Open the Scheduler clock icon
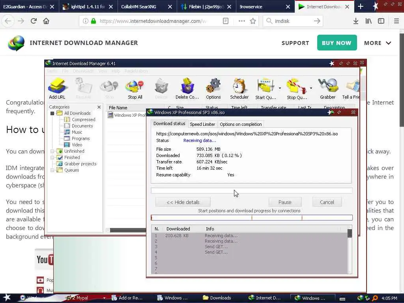The width and height of the screenshot is (404, 303). [239, 89]
